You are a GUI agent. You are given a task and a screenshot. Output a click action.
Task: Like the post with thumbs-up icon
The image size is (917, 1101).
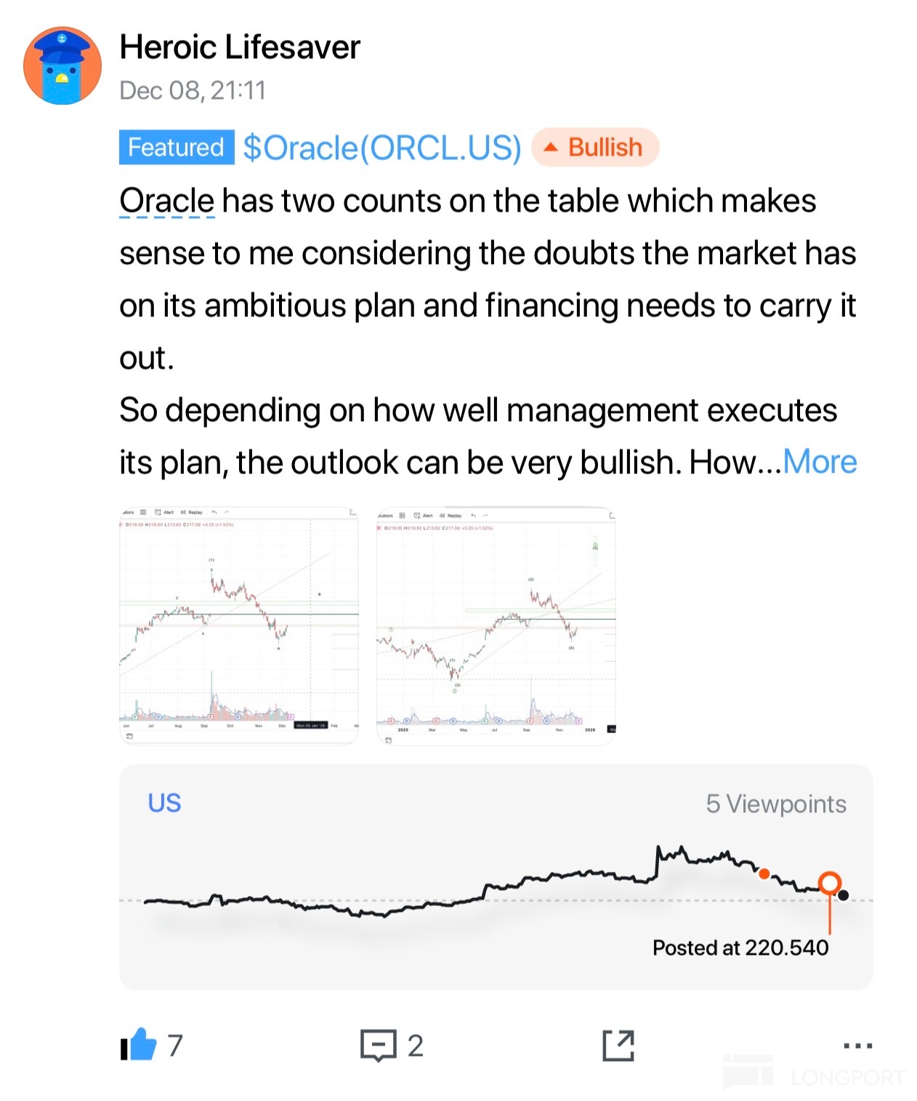pyautogui.click(x=140, y=1045)
